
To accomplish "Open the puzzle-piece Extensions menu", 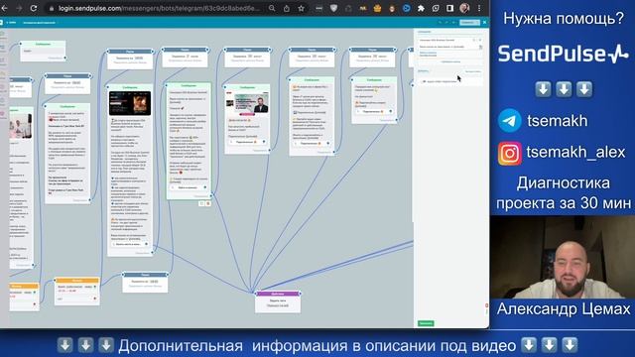I will click(421, 8).
